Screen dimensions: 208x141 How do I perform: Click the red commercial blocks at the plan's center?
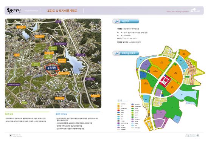[x=165, y=81]
